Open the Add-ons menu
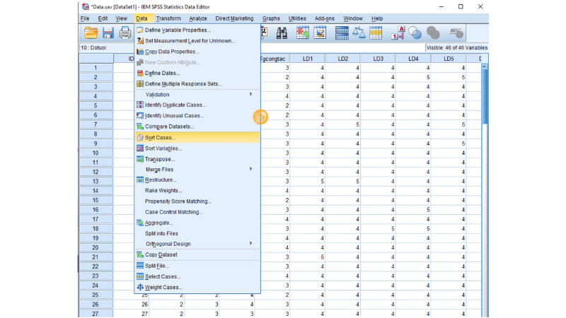Image resolution: width=566 pixels, height=318 pixels. pos(325,18)
